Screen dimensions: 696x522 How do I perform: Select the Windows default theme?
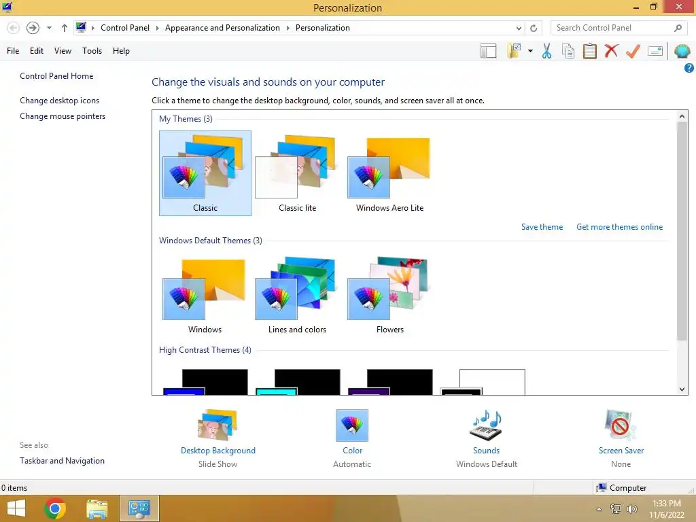(x=205, y=295)
